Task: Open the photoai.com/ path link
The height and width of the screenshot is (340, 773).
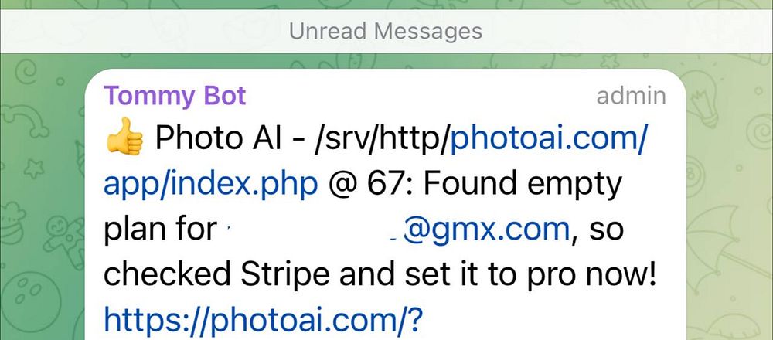Action: click(548, 139)
